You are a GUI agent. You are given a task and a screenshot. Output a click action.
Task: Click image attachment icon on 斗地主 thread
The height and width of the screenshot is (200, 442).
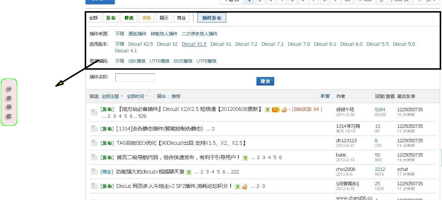pos(238,186)
